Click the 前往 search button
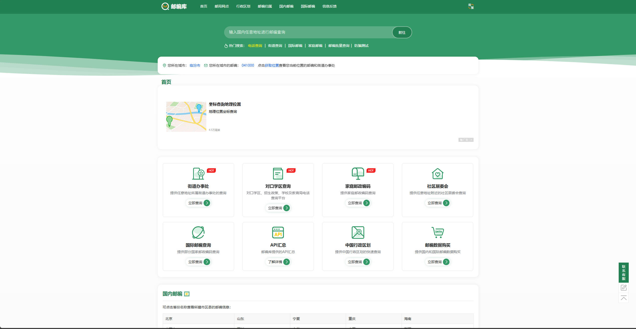 click(402, 32)
